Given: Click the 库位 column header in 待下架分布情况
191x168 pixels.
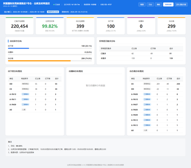Looking at the screenshot, I should 11,79.
